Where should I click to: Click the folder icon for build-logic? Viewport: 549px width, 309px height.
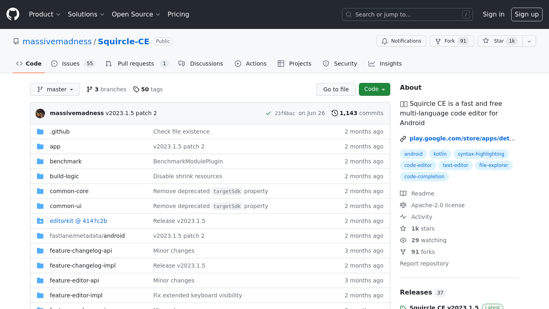pyautogui.click(x=40, y=176)
